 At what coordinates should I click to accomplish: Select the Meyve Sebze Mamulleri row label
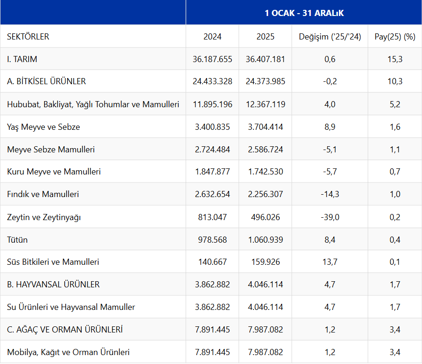tap(51, 150)
